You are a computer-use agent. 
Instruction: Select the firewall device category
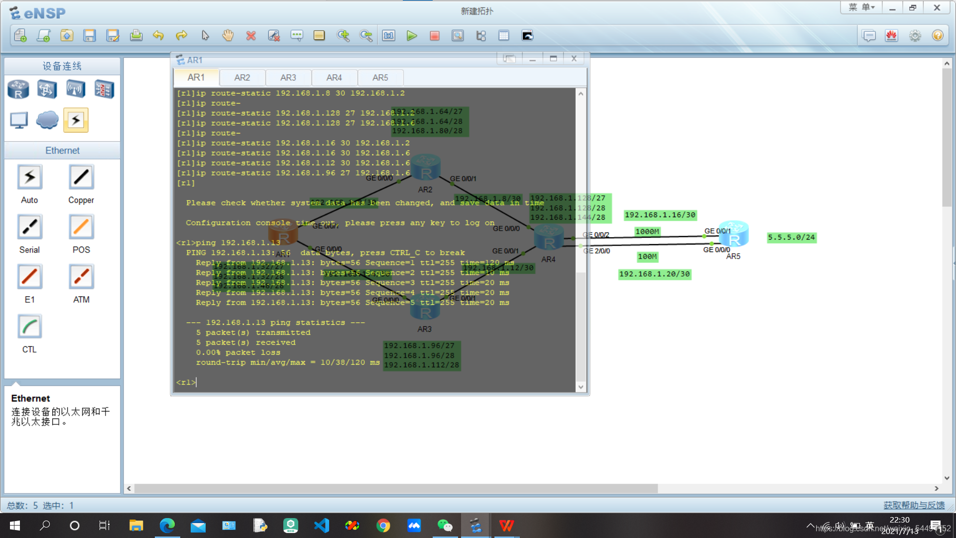[x=104, y=89]
